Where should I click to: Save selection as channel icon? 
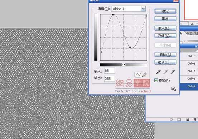[179, 119]
